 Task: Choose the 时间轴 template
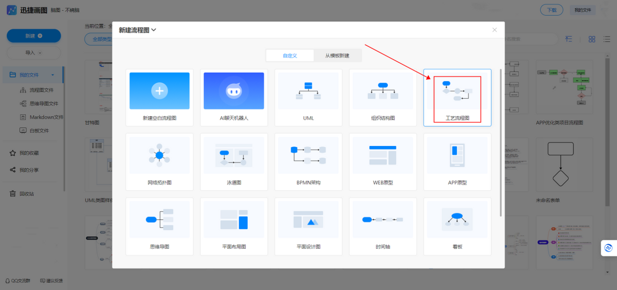tap(383, 226)
